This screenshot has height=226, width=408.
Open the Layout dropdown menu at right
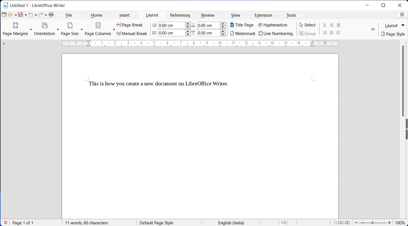point(395,26)
